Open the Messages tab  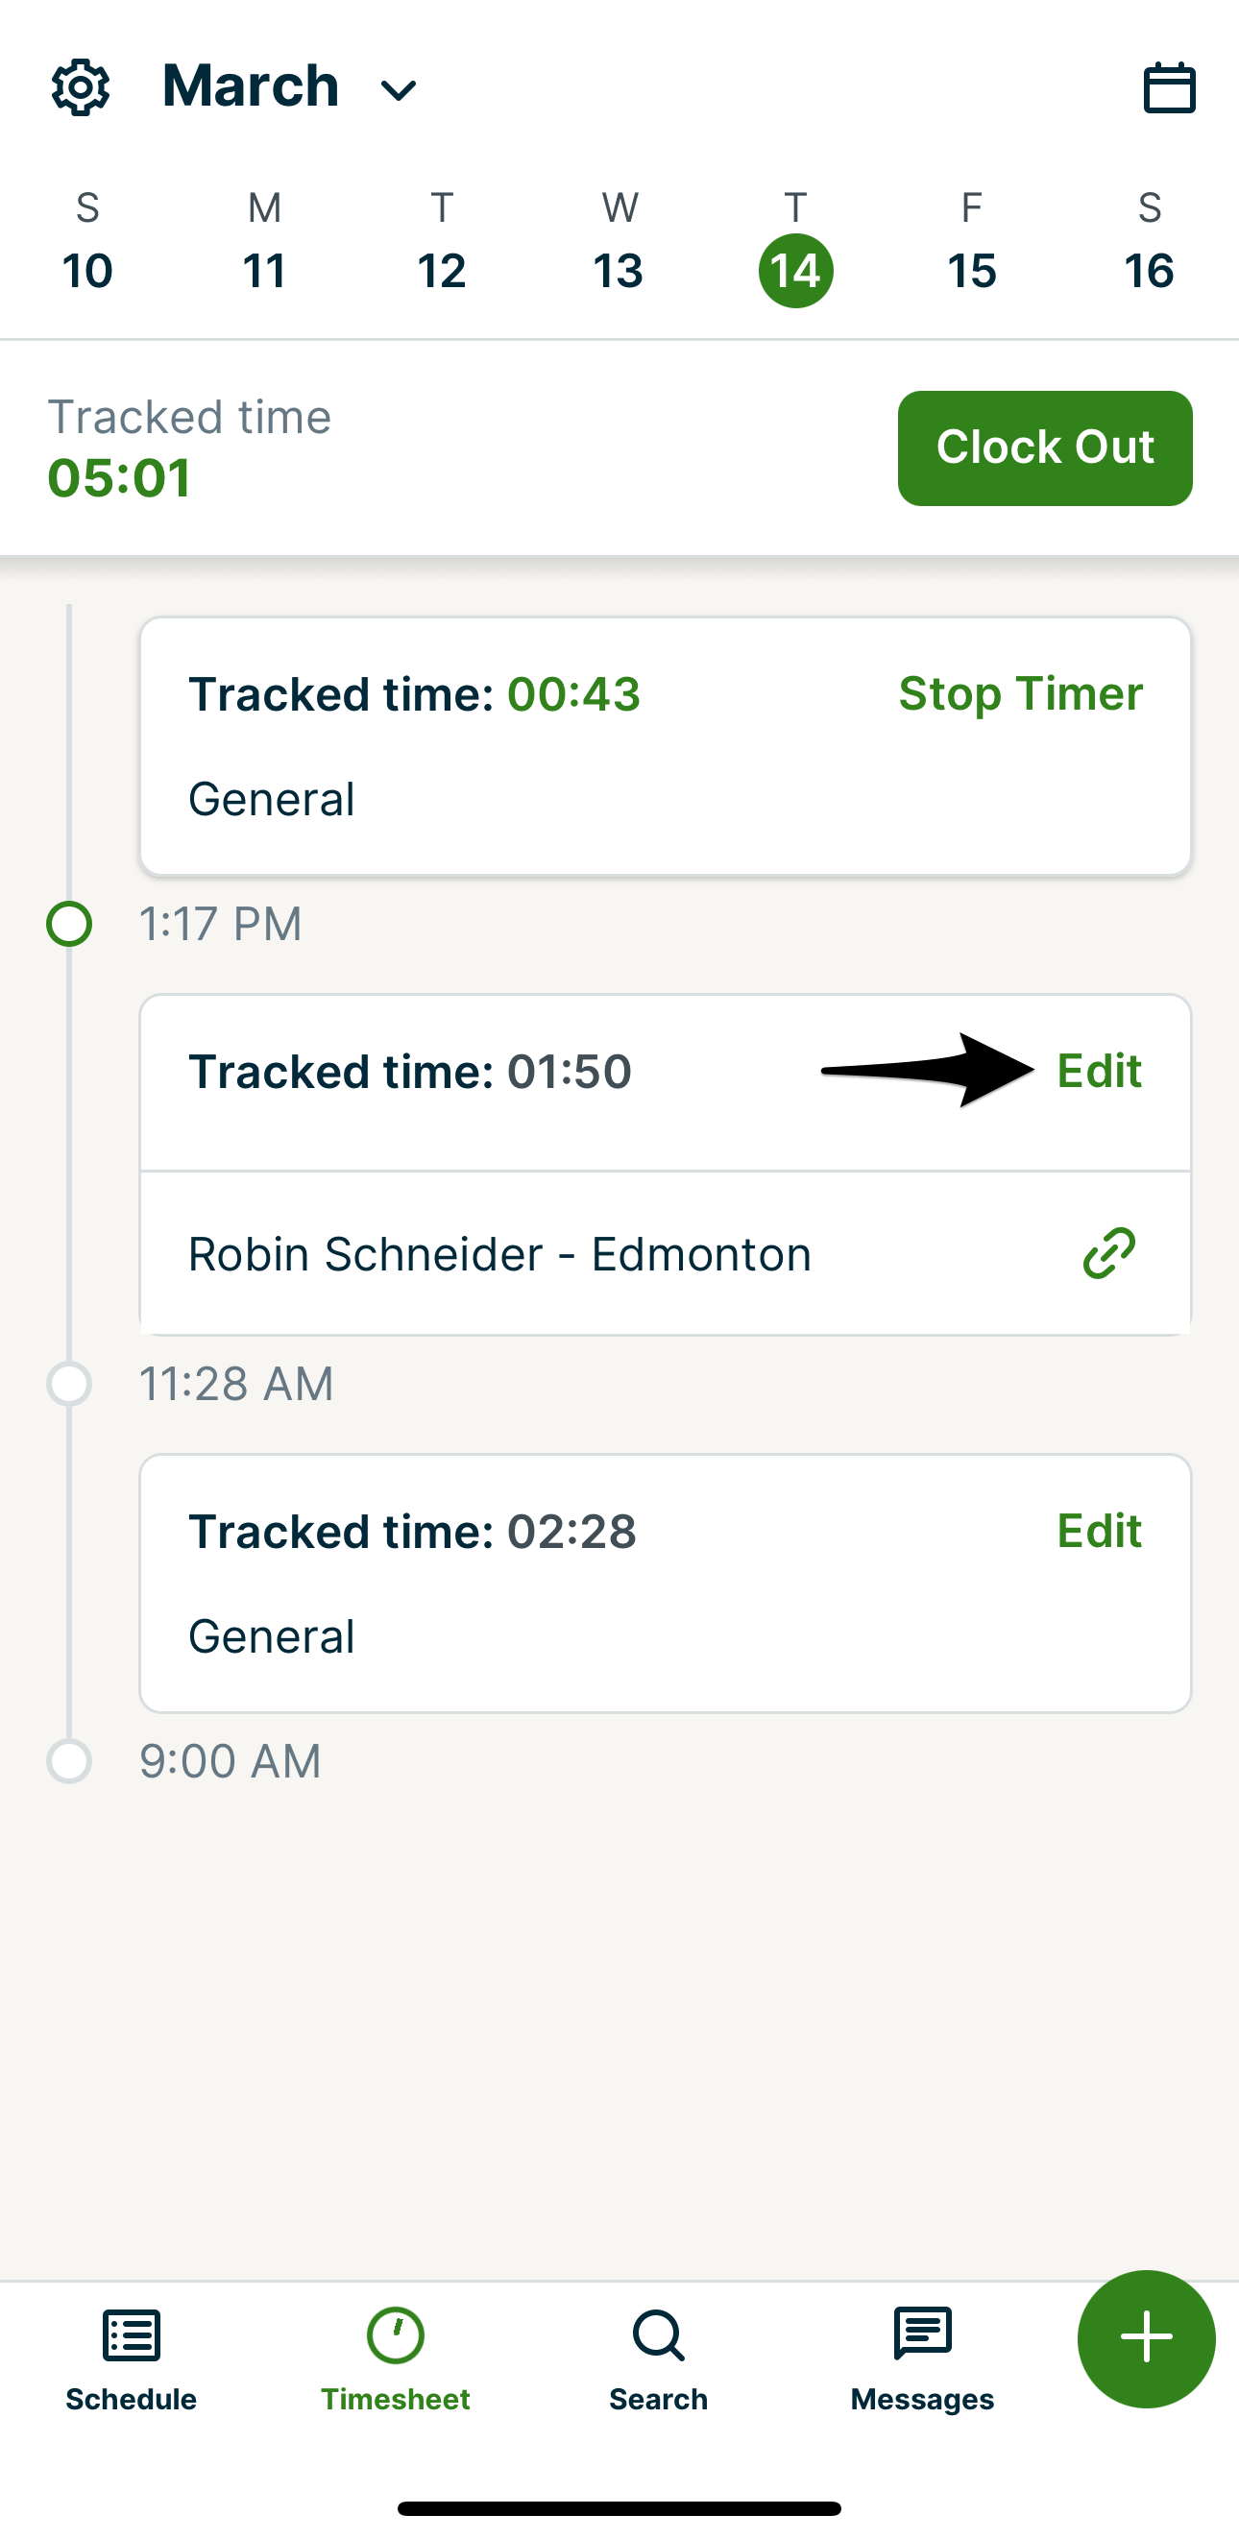922,2359
